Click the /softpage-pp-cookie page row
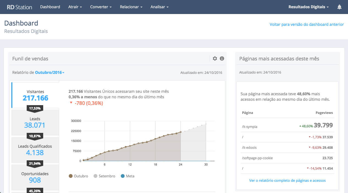Image resolution: width=348 pixels, height=193 pixels. coord(287,158)
